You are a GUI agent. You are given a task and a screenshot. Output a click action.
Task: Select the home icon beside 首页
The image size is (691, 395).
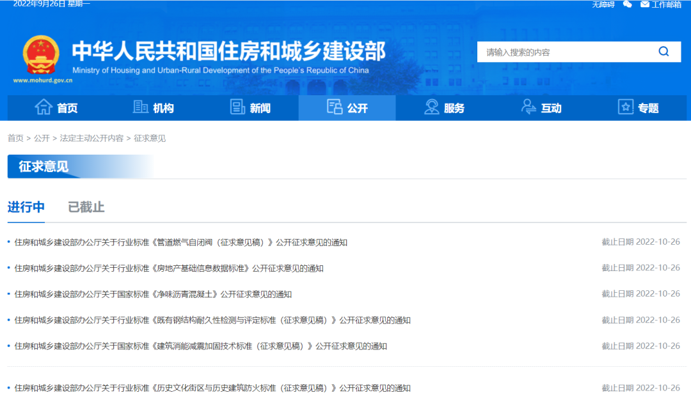pos(44,107)
